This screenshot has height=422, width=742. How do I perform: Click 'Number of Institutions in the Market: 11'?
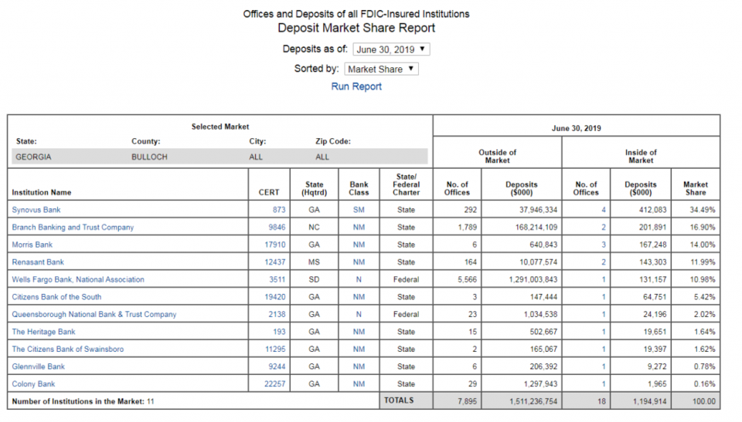83,402
